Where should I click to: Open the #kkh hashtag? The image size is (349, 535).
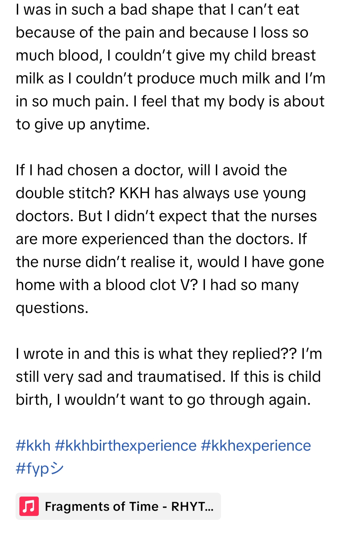click(33, 446)
